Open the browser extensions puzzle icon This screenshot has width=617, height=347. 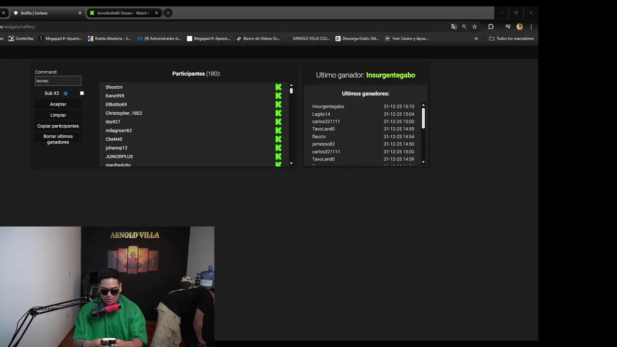pyautogui.click(x=491, y=27)
